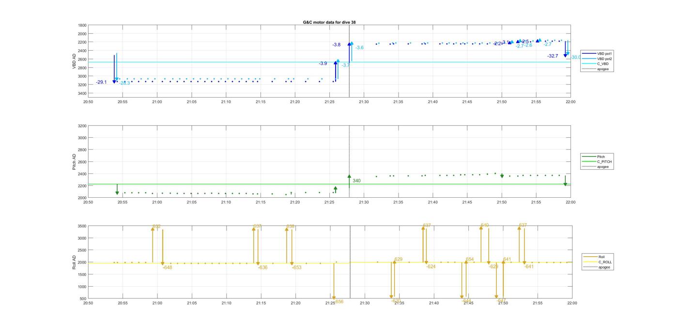Image resolution: width=678 pixels, height=335 pixels.
Task: Click the "2800" tick on the Pitch axis
Action: click(82, 150)
